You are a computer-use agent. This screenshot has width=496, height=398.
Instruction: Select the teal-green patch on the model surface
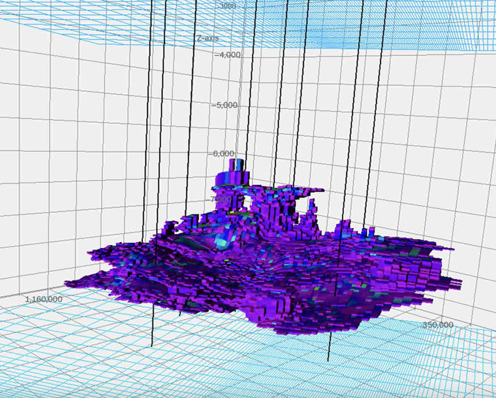coord(220,243)
